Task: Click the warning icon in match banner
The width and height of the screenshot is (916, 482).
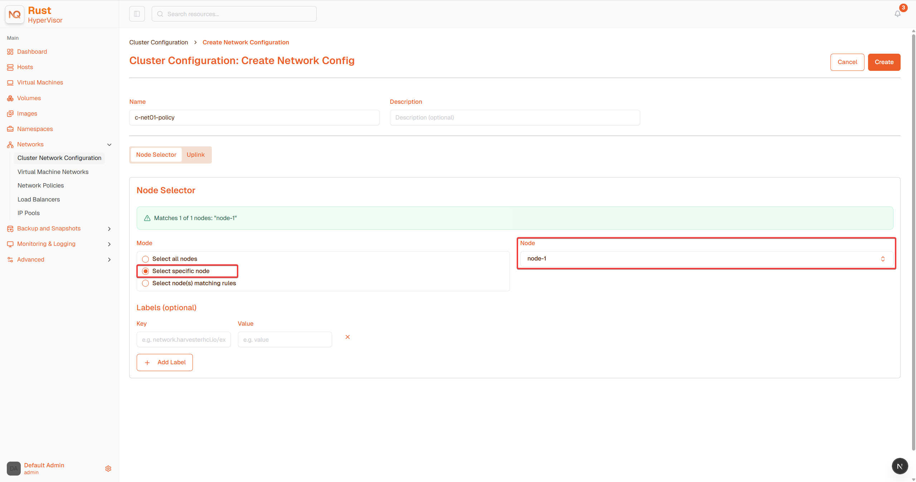Action: 147,218
